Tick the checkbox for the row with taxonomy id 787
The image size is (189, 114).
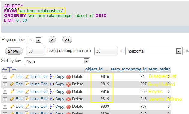[x=5, y=107]
